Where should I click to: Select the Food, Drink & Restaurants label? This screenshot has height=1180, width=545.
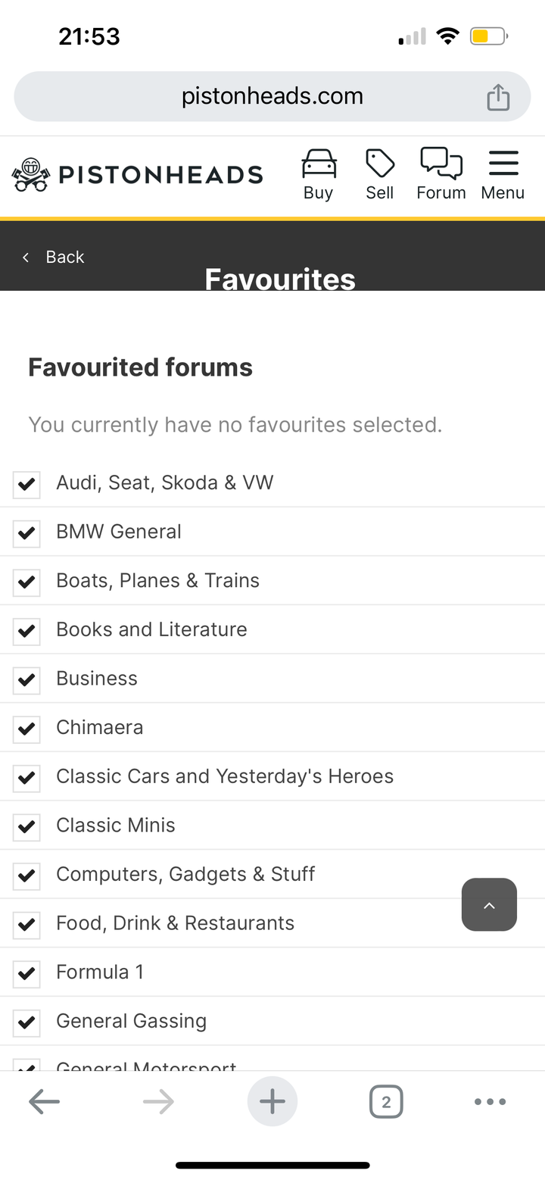pos(175,922)
